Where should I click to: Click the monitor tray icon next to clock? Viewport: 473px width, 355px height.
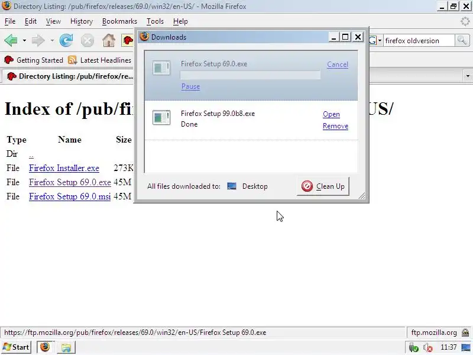tap(466, 347)
